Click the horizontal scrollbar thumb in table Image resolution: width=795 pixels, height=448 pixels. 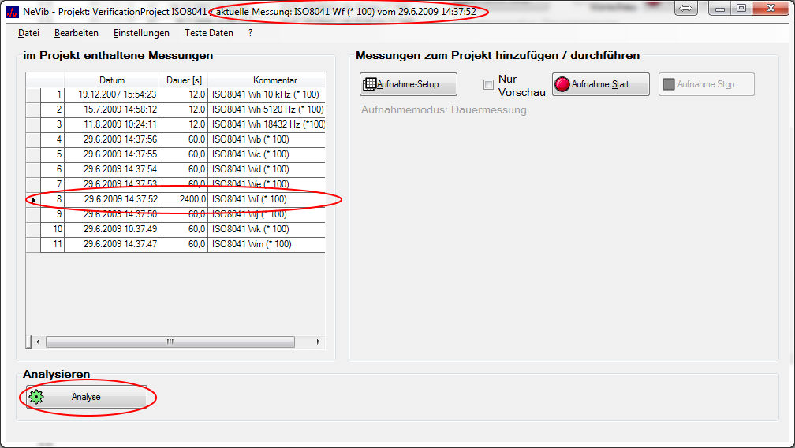pyautogui.click(x=170, y=342)
